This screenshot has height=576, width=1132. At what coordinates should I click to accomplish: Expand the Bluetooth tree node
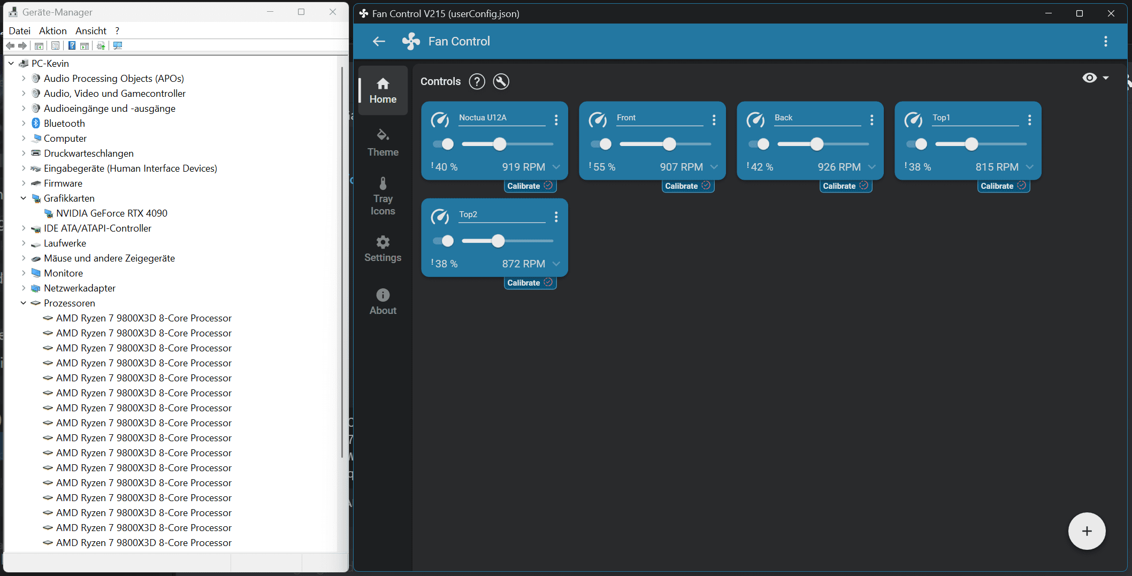23,123
